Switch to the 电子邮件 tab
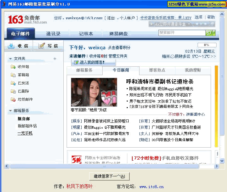This screenshot has width=227, height=192. [x=20, y=34]
